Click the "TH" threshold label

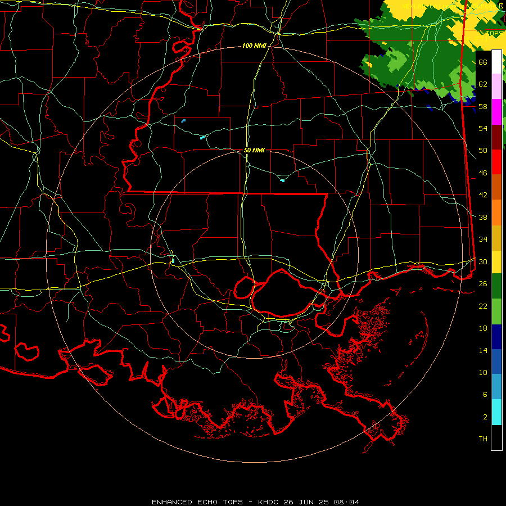[483, 439]
